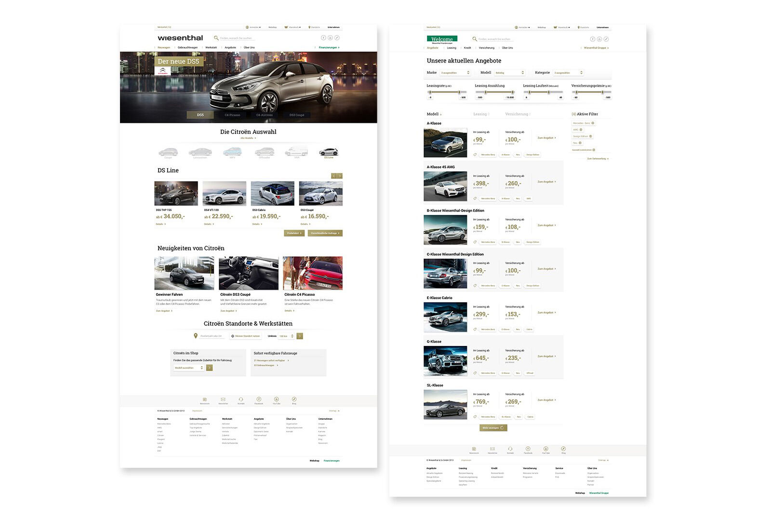
Task: Click the Probefahrt button
Action: [x=294, y=233]
